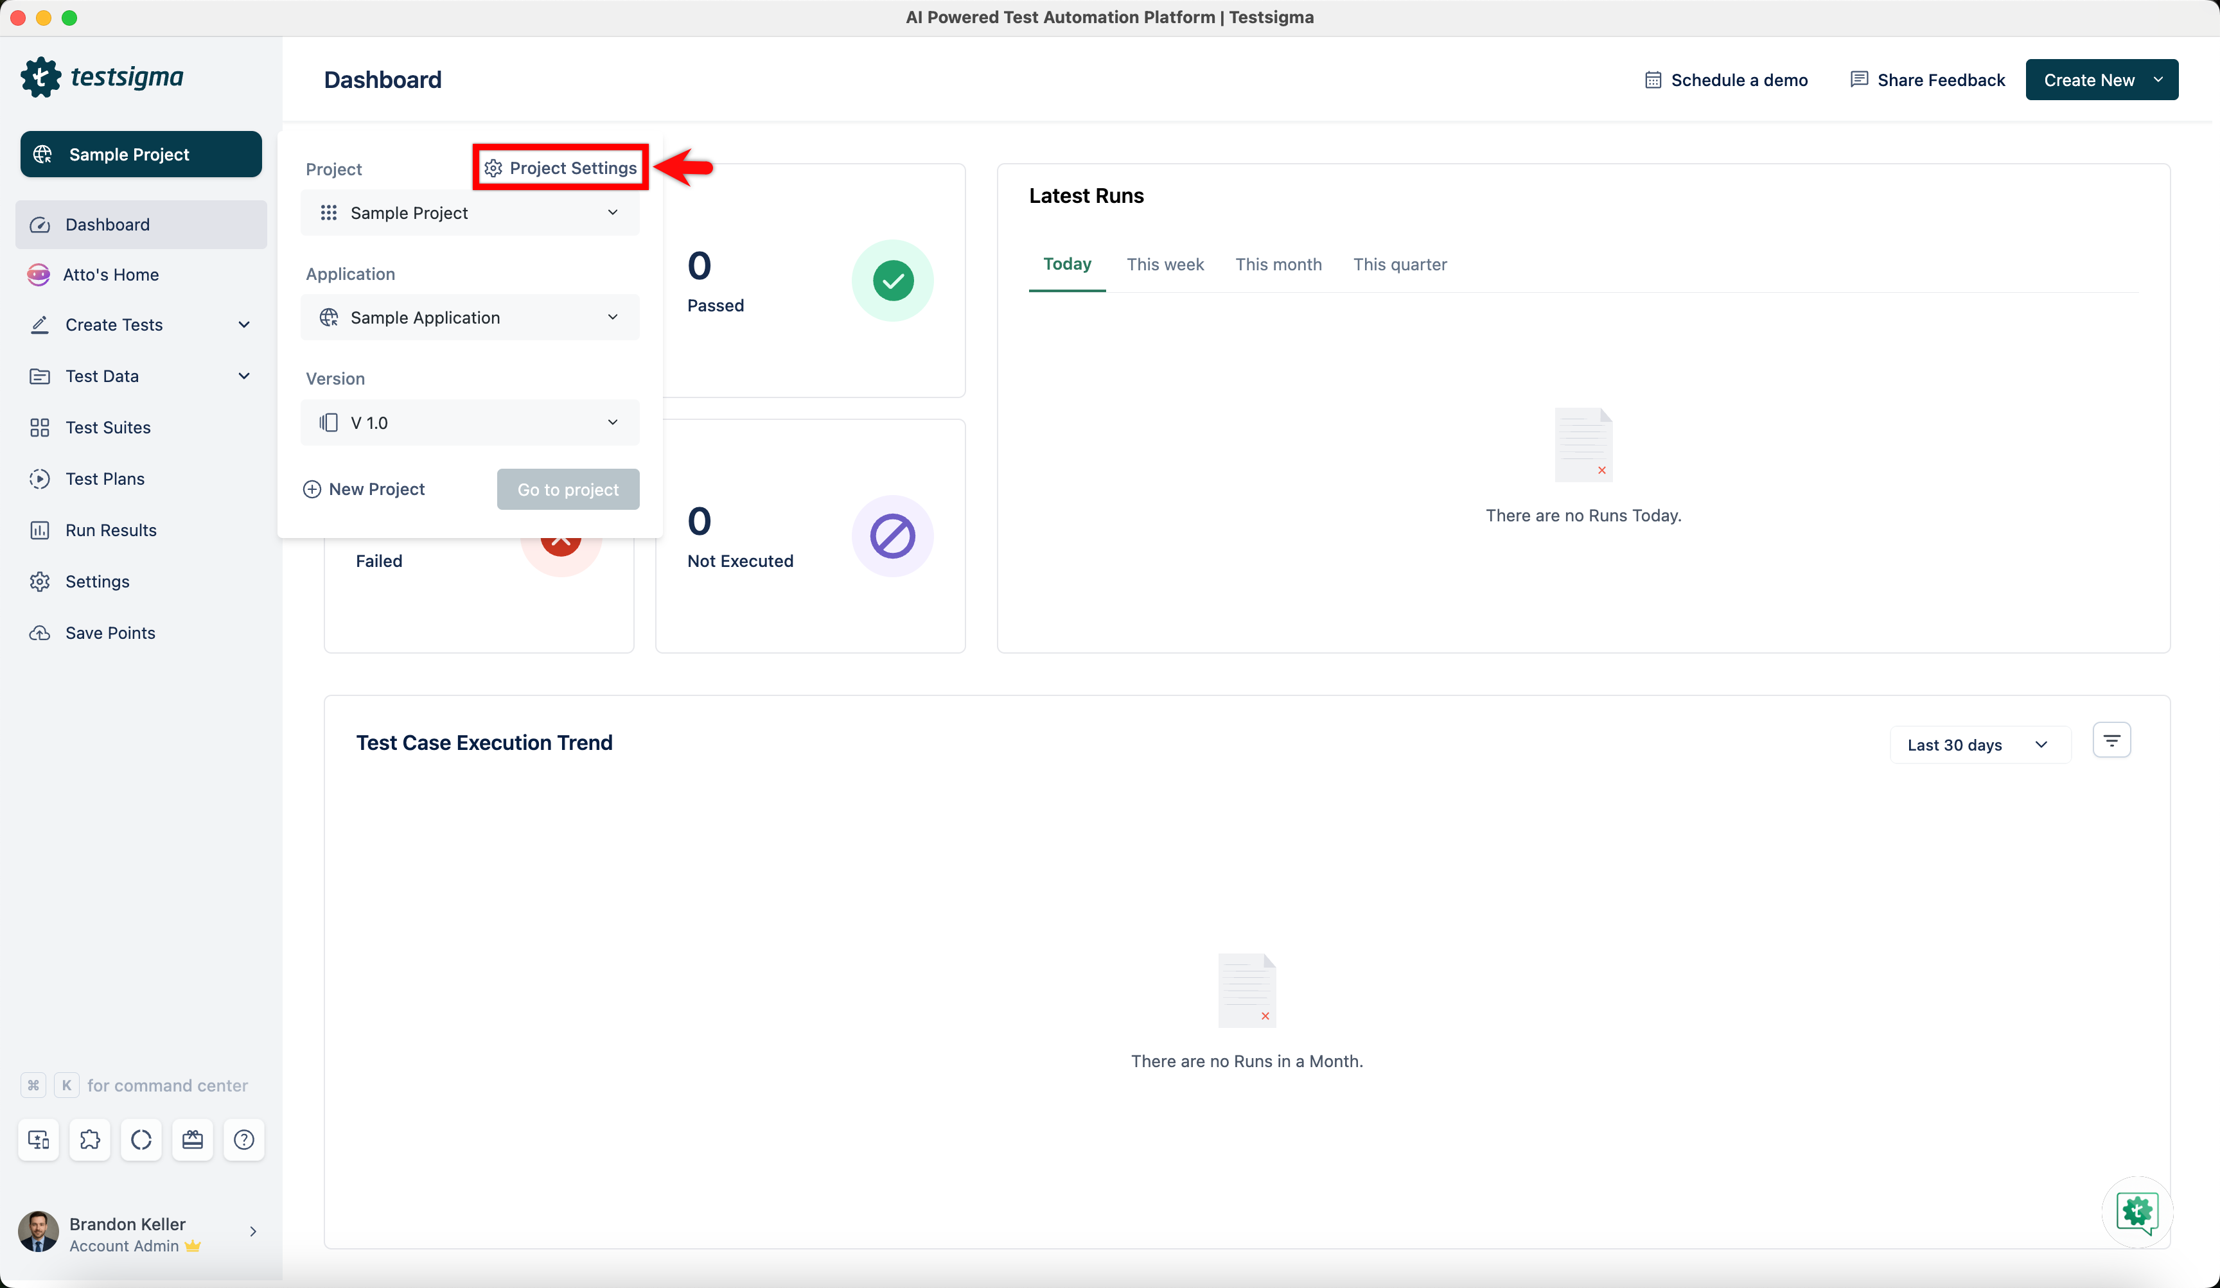Open the V 1.0 version dropdown
Screen dimensions: 2220x1288
click(x=470, y=422)
